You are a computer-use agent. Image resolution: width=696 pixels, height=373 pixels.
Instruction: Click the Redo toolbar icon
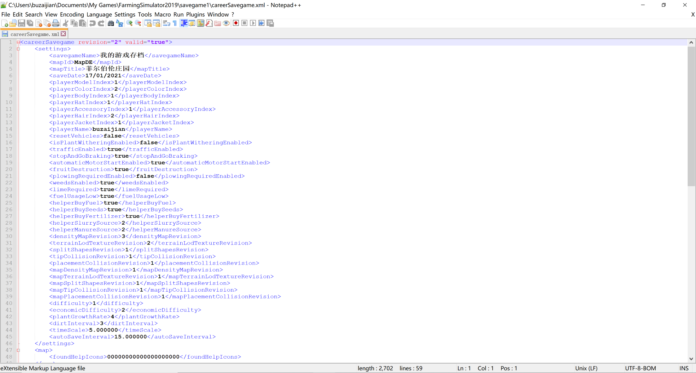101,23
